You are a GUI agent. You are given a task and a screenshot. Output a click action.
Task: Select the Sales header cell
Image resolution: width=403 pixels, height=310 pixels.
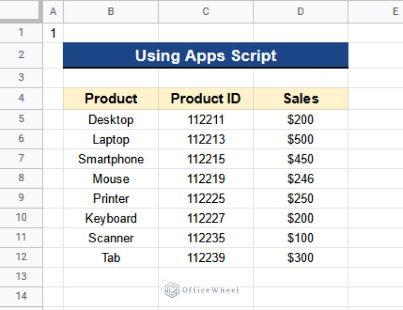301,99
